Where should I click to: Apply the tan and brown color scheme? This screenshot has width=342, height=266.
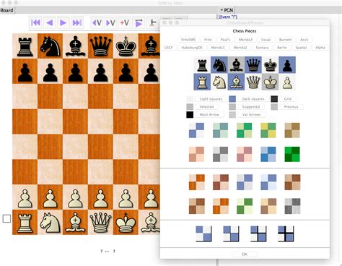tap(292, 130)
